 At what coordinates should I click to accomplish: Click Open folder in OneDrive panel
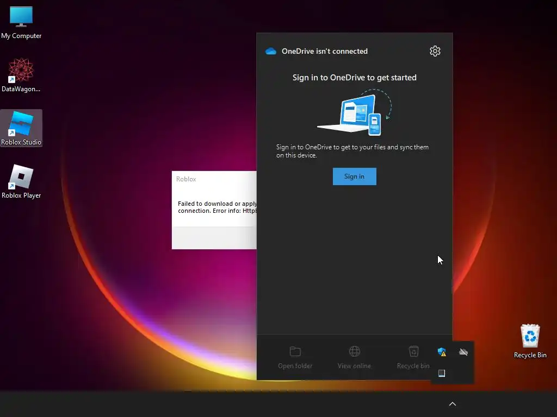point(295,357)
